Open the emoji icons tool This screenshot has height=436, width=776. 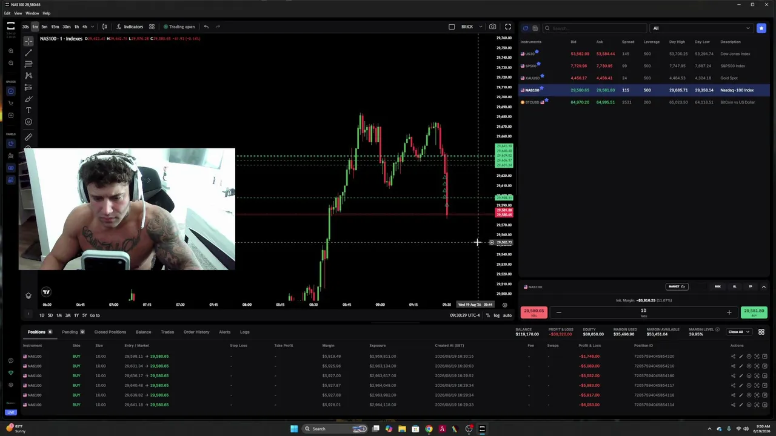28,122
